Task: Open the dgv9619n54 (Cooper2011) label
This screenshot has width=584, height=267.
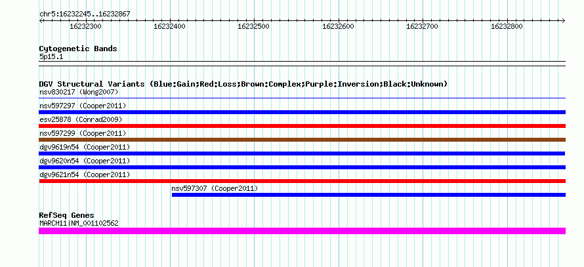Action: [x=85, y=147]
